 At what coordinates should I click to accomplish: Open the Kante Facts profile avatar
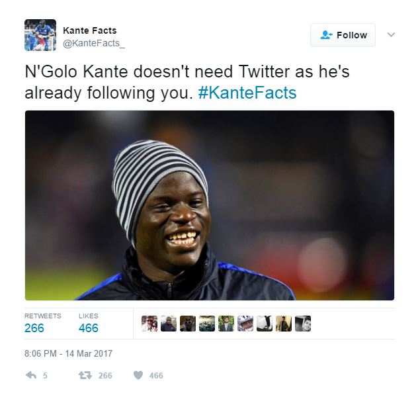click(40, 35)
